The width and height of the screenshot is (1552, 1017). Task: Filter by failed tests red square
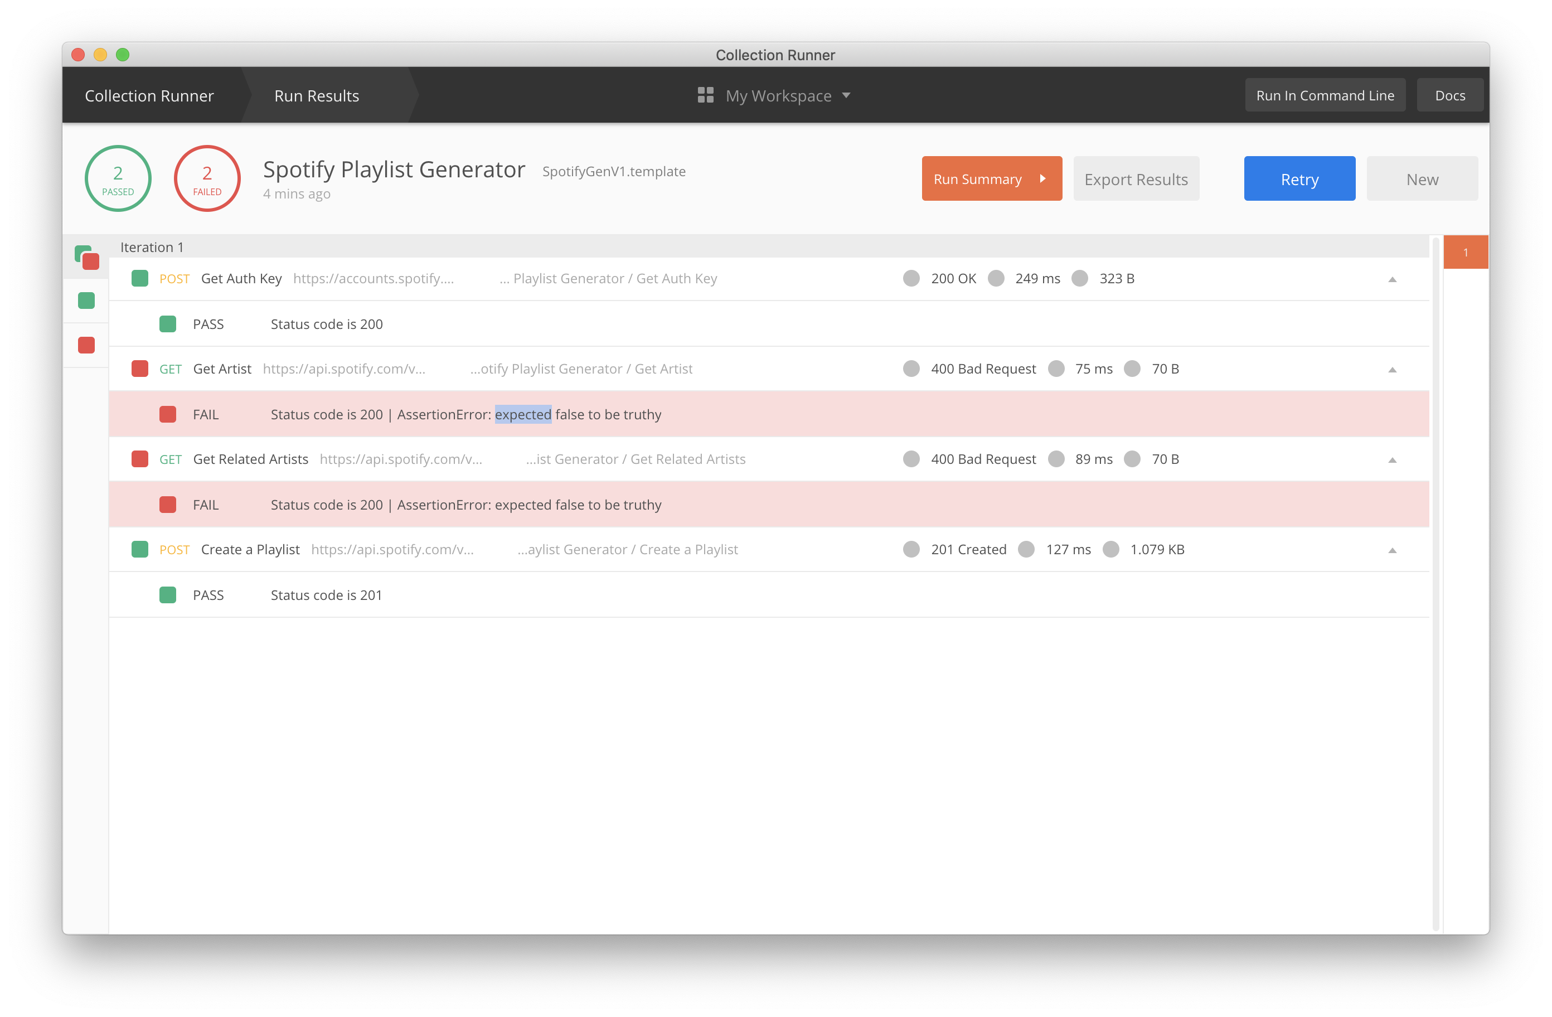87,345
